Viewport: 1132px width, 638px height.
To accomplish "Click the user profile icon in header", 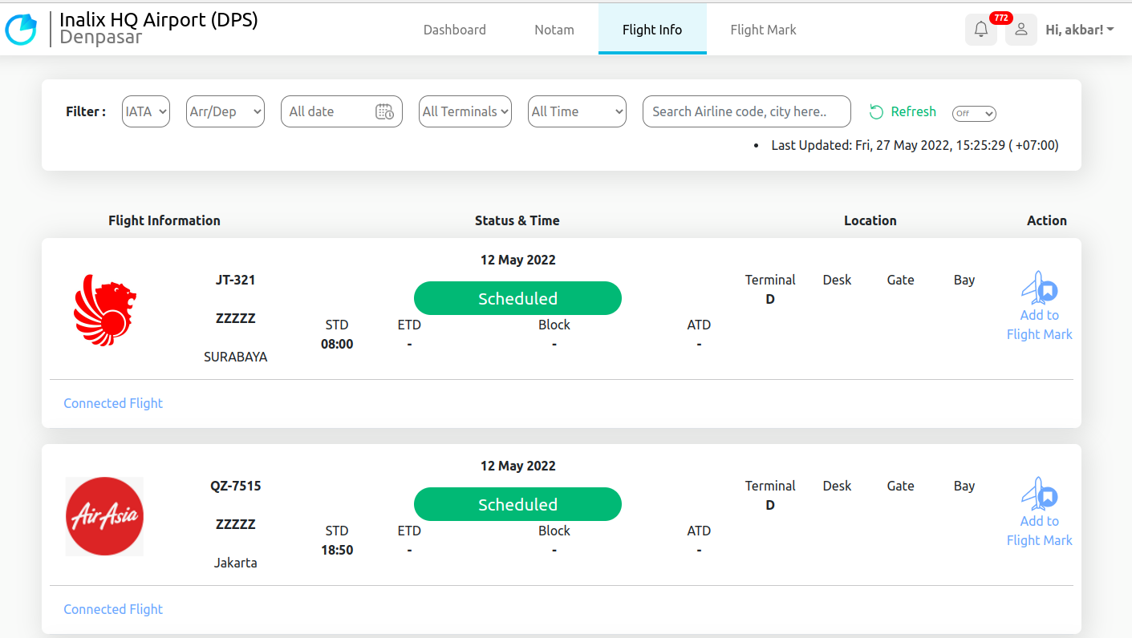I will pyautogui.click(x=1020, y=29).
